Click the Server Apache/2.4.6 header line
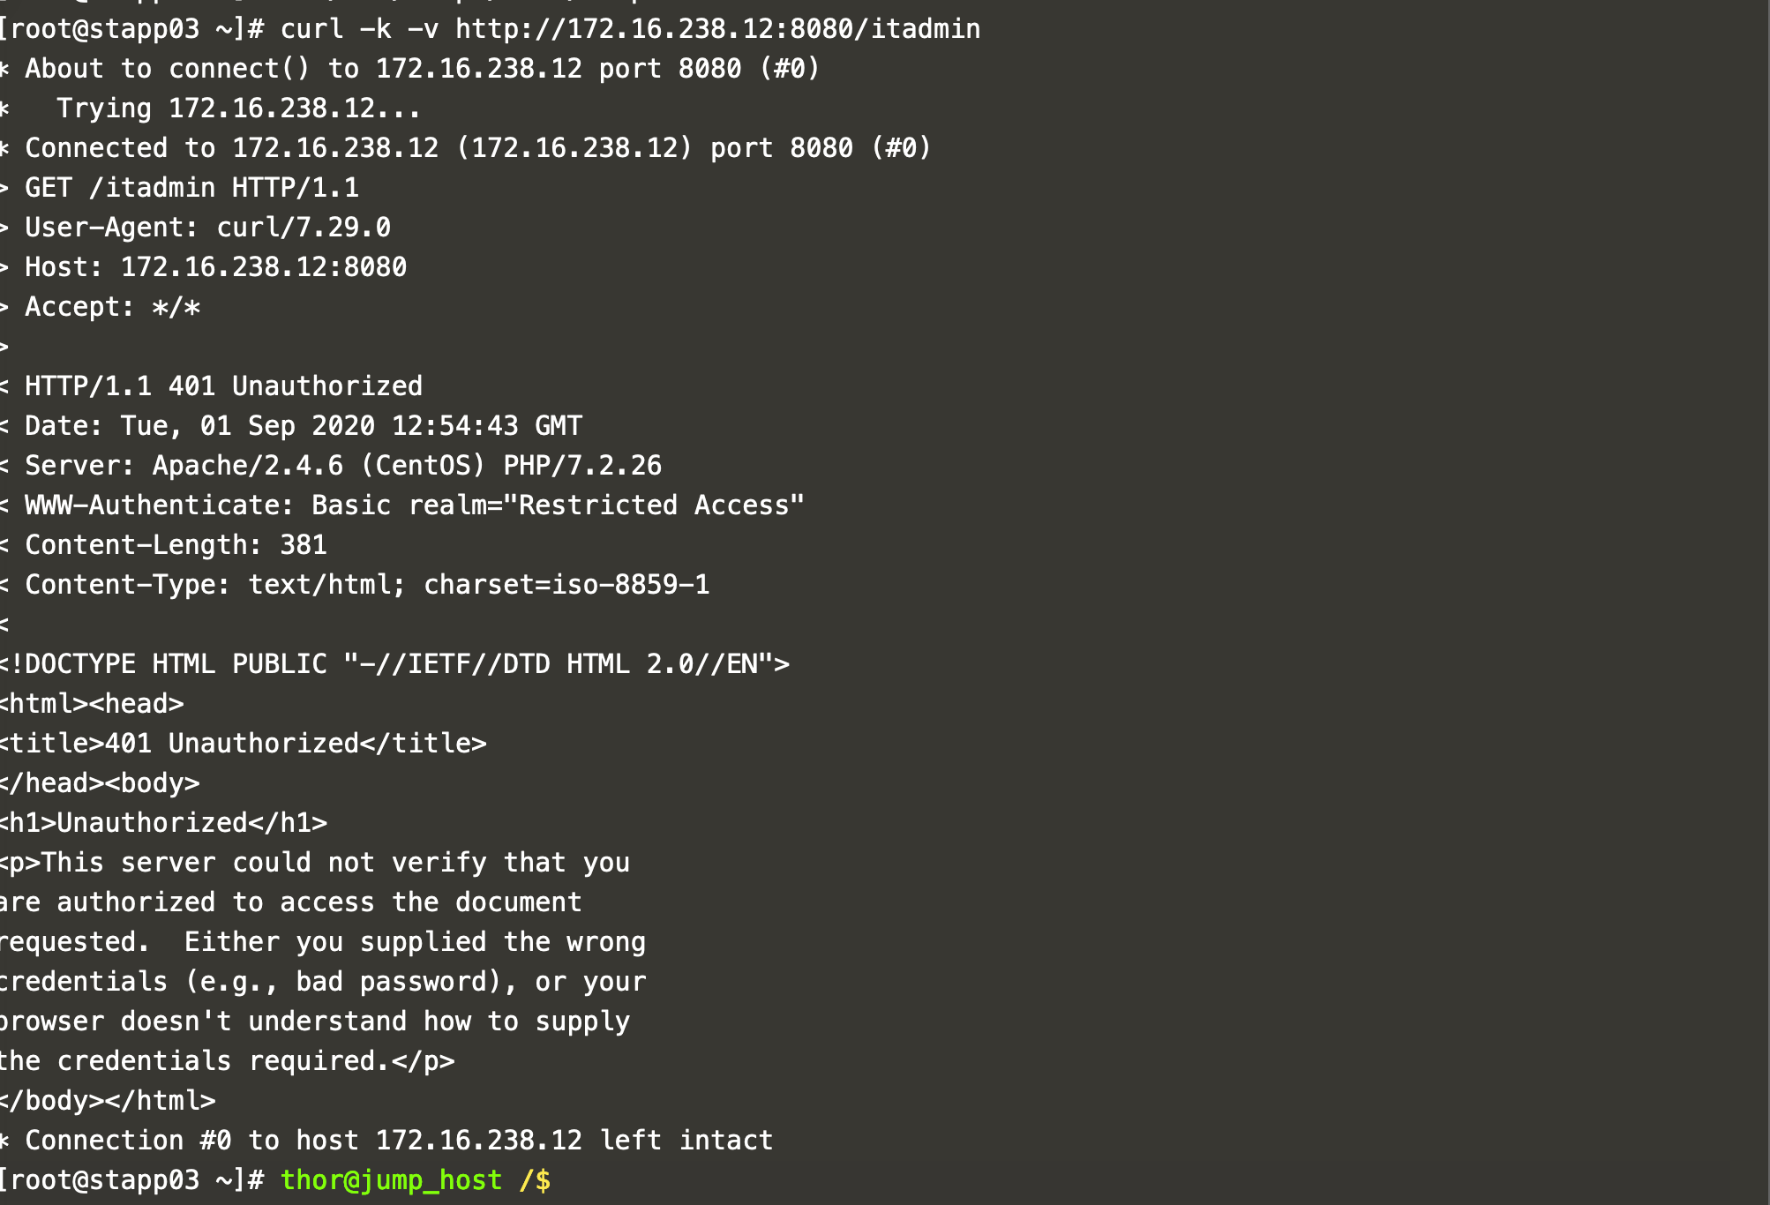Image resolution: width=1770 pixels, height=1205 pixels. tap(342, 466)
